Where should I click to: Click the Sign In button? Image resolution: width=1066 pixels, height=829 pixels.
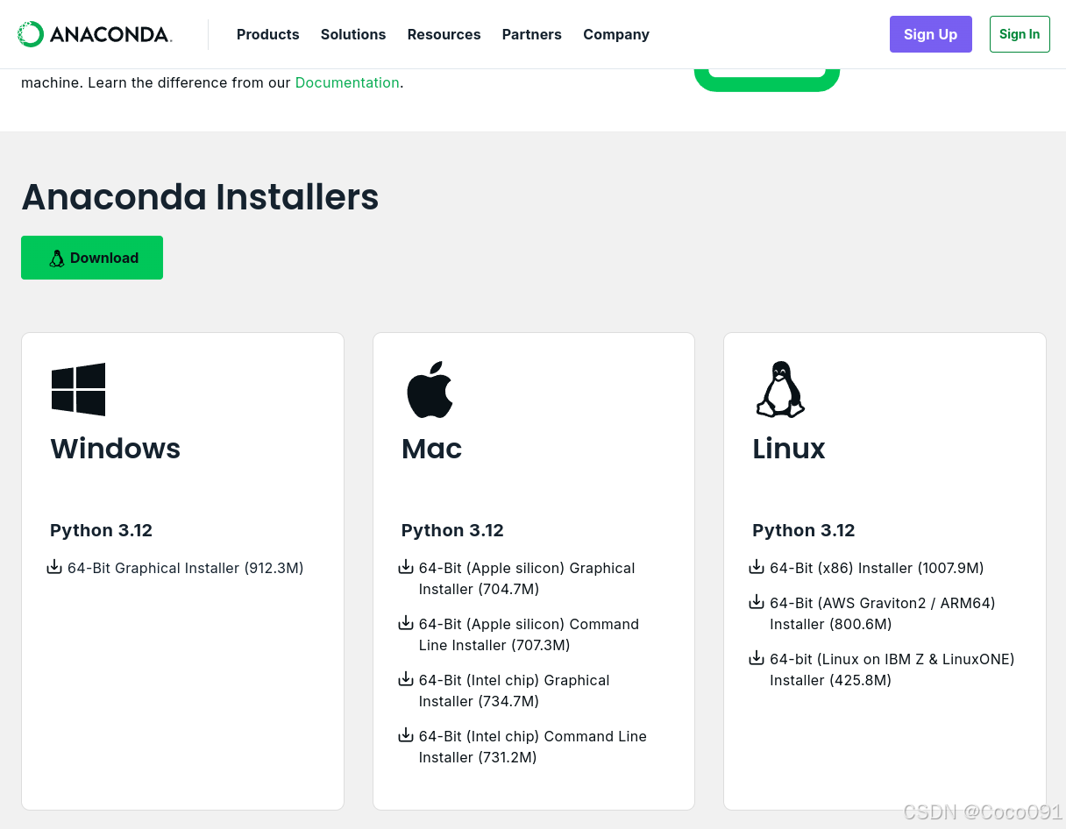click(x=1020, y=34)
